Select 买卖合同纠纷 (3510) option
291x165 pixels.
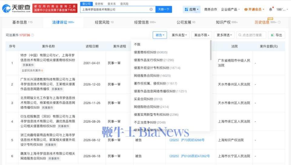(x=148, y=99)
